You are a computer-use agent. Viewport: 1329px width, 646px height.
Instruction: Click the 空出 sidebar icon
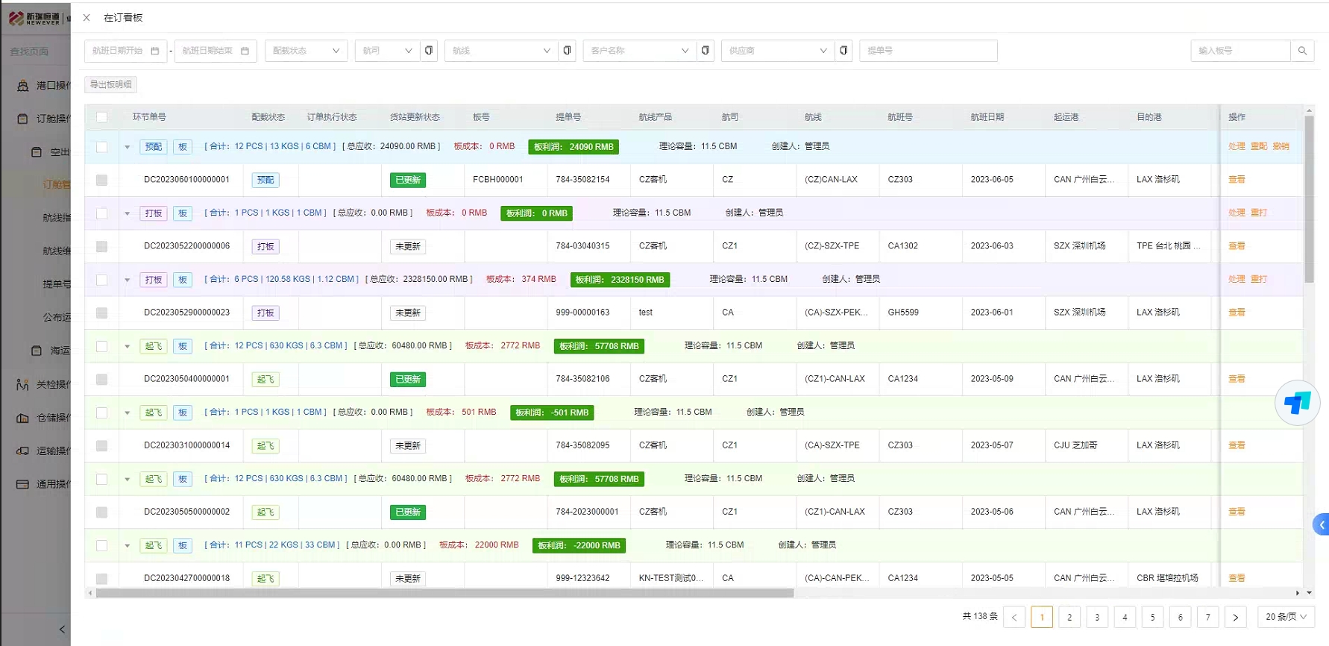(37, 152)
